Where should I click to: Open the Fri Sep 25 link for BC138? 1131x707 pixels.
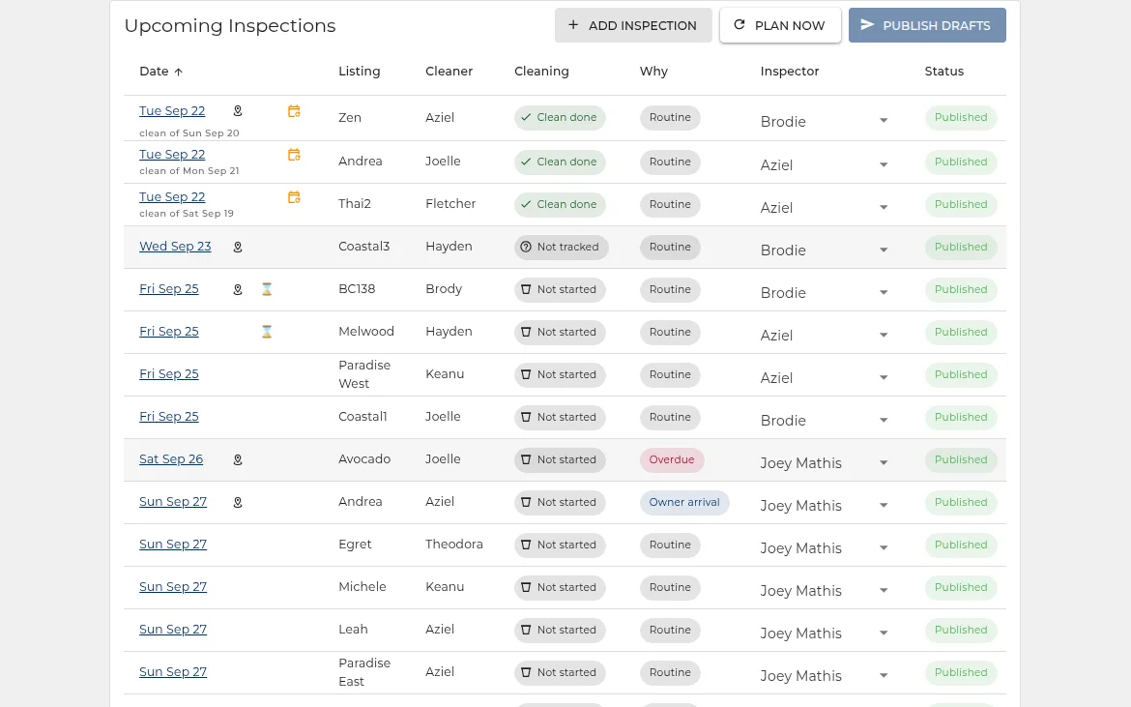pos(169,288)
